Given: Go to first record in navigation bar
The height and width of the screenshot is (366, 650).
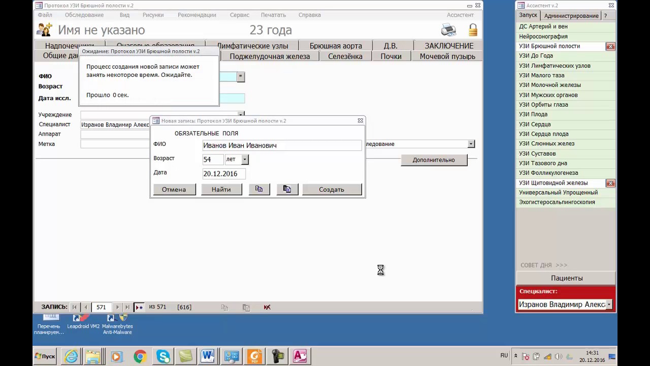Looking at the screenshot, I should click(75, 307).
